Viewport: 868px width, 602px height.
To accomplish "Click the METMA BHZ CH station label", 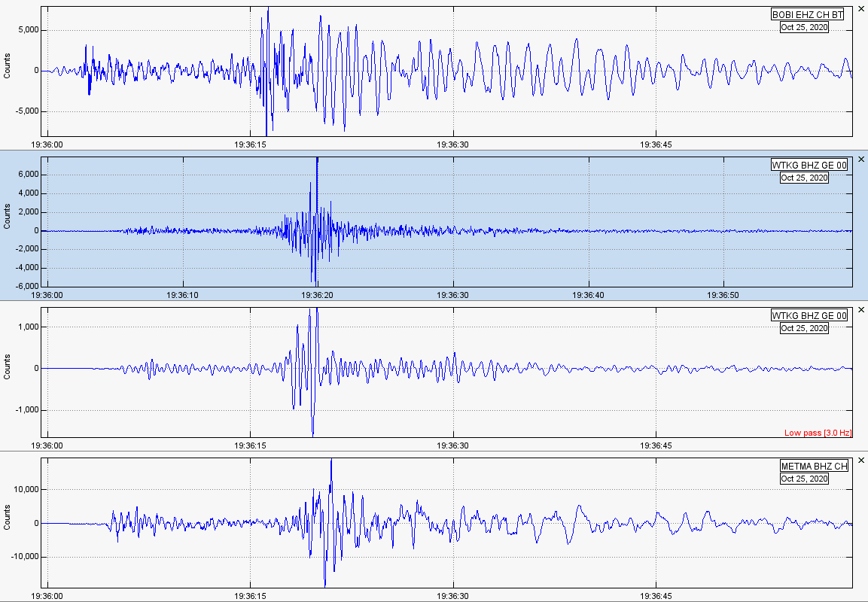I will point(814,467).
